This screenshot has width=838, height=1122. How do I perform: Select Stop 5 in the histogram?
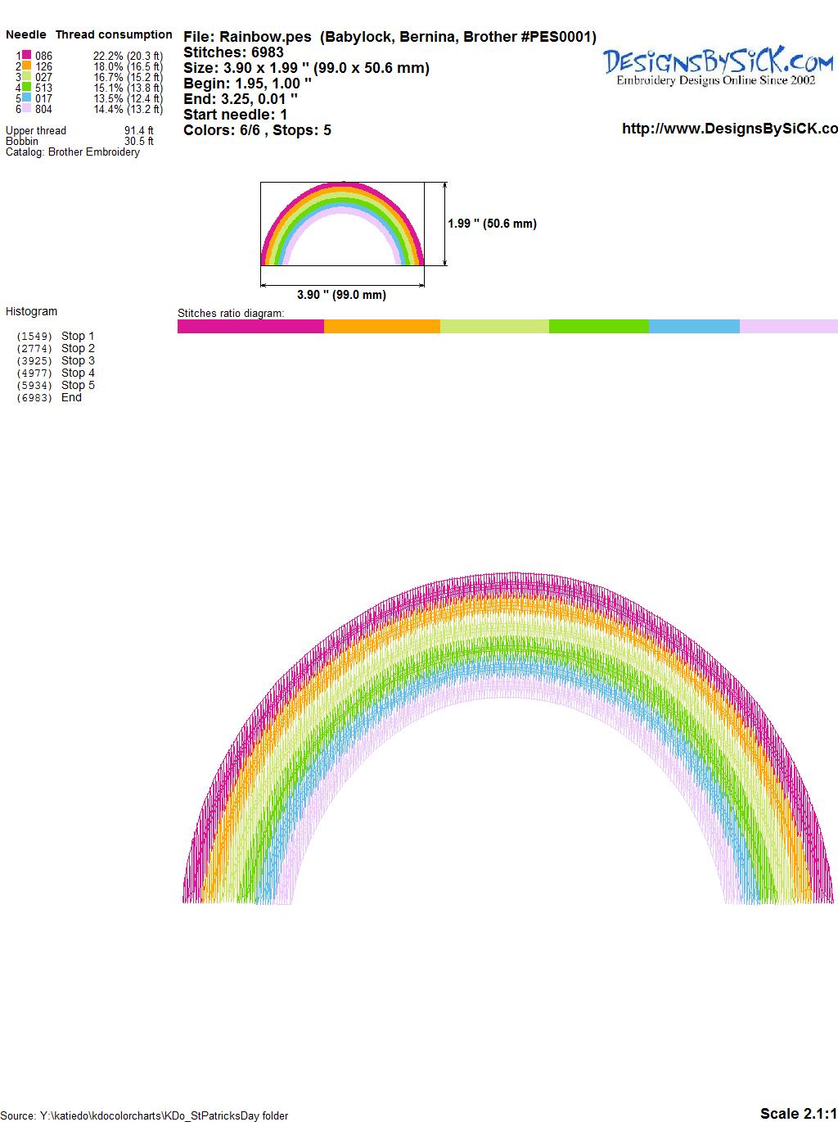[78, 385]
